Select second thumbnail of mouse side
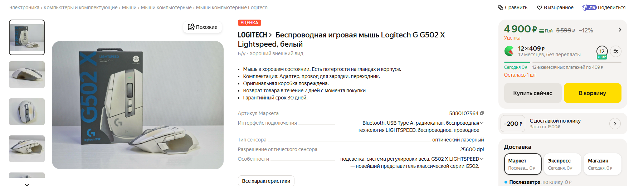 27,74
